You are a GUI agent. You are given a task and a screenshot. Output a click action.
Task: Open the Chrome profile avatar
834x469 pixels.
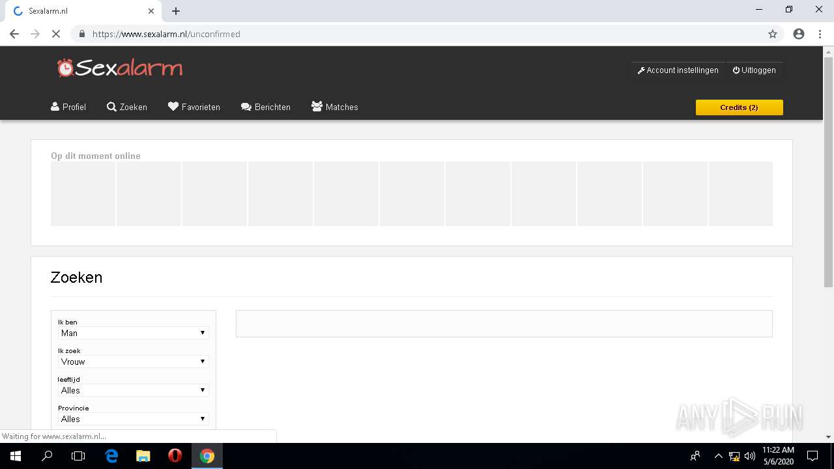click(799, 34)
